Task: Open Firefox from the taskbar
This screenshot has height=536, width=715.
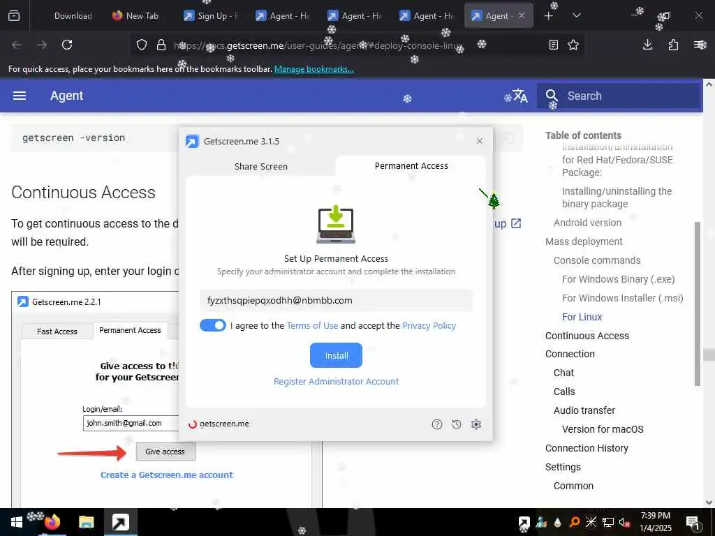Action: click(52, 522)
